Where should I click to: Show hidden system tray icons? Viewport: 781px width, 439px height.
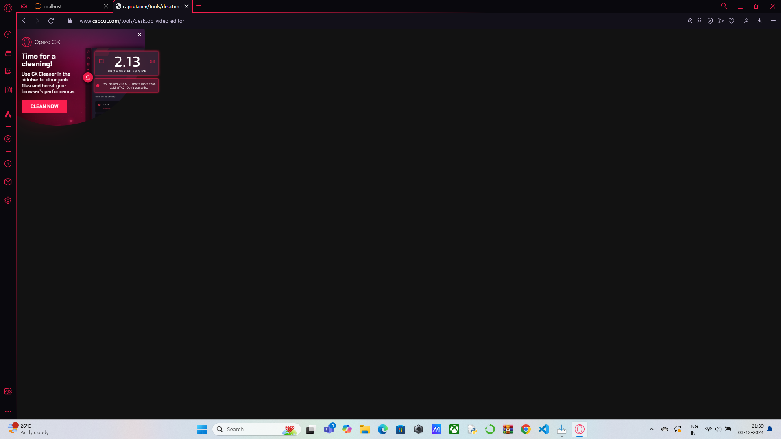tap(652, 429)
